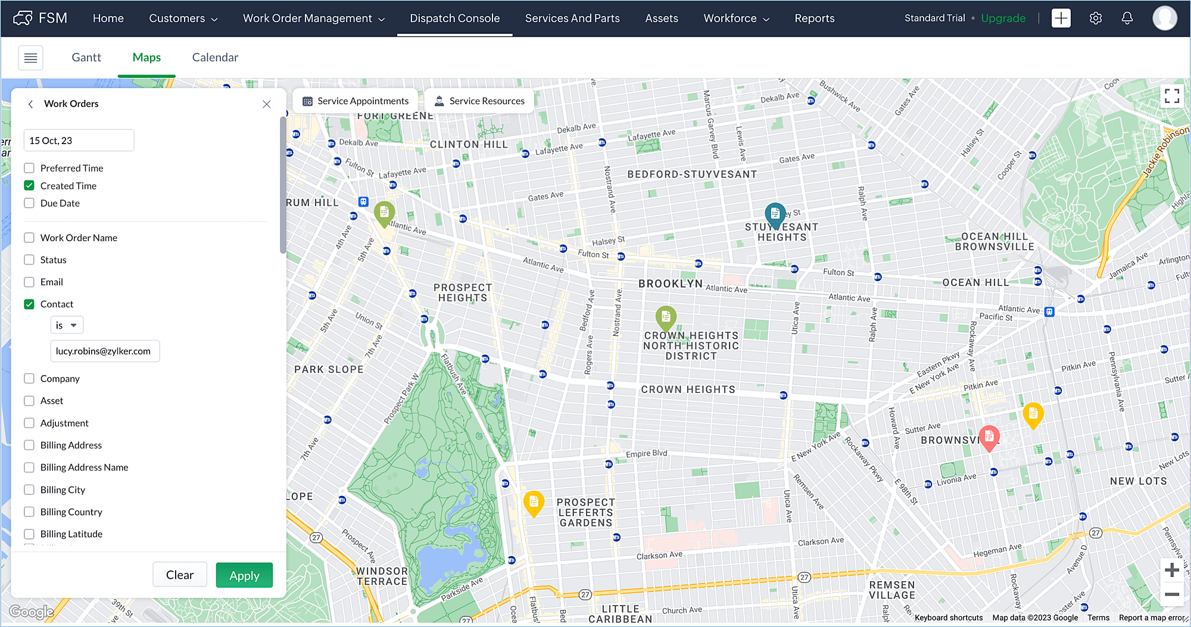Open the Contact 'is' condition dropdown
1191x627 pixels.
pyautogui.click(x=67, y=325)
